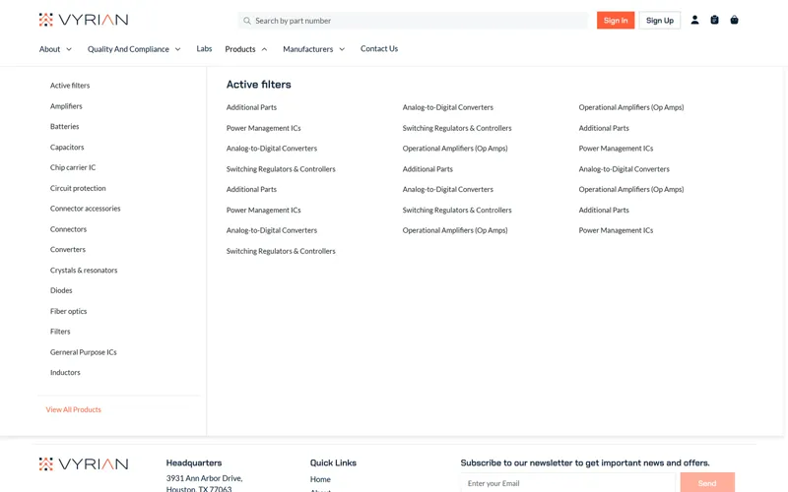Click the Sign Up button
Screen dimensions: 788x492
click(x=660, y=20)
